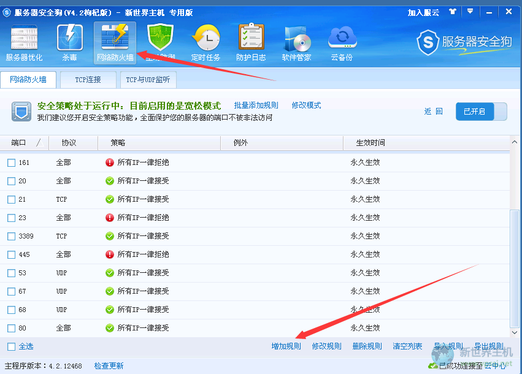Click 批量添加规则 link
This screenshot has height=374, width=522.
tap(256, 105)
